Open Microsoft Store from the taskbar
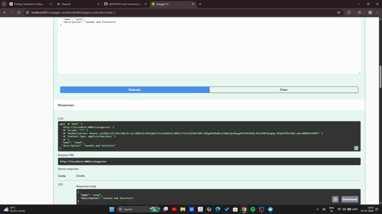Screen dimensions: 382x214 click(235, 209)
